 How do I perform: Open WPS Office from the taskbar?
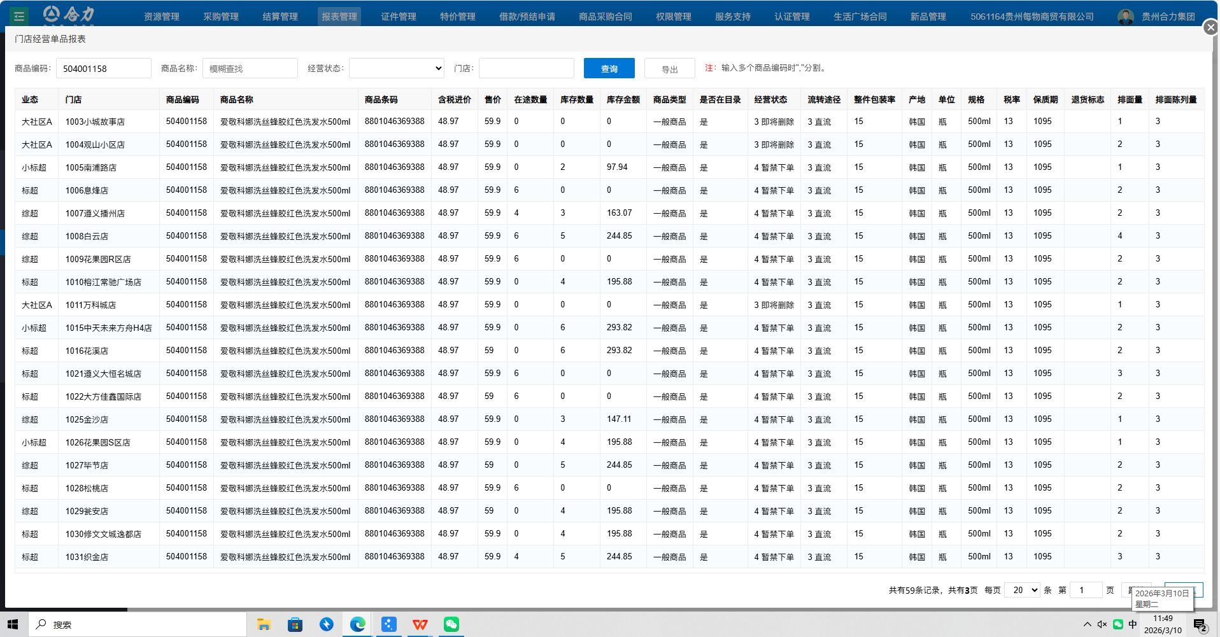click(x=420, y=624)
